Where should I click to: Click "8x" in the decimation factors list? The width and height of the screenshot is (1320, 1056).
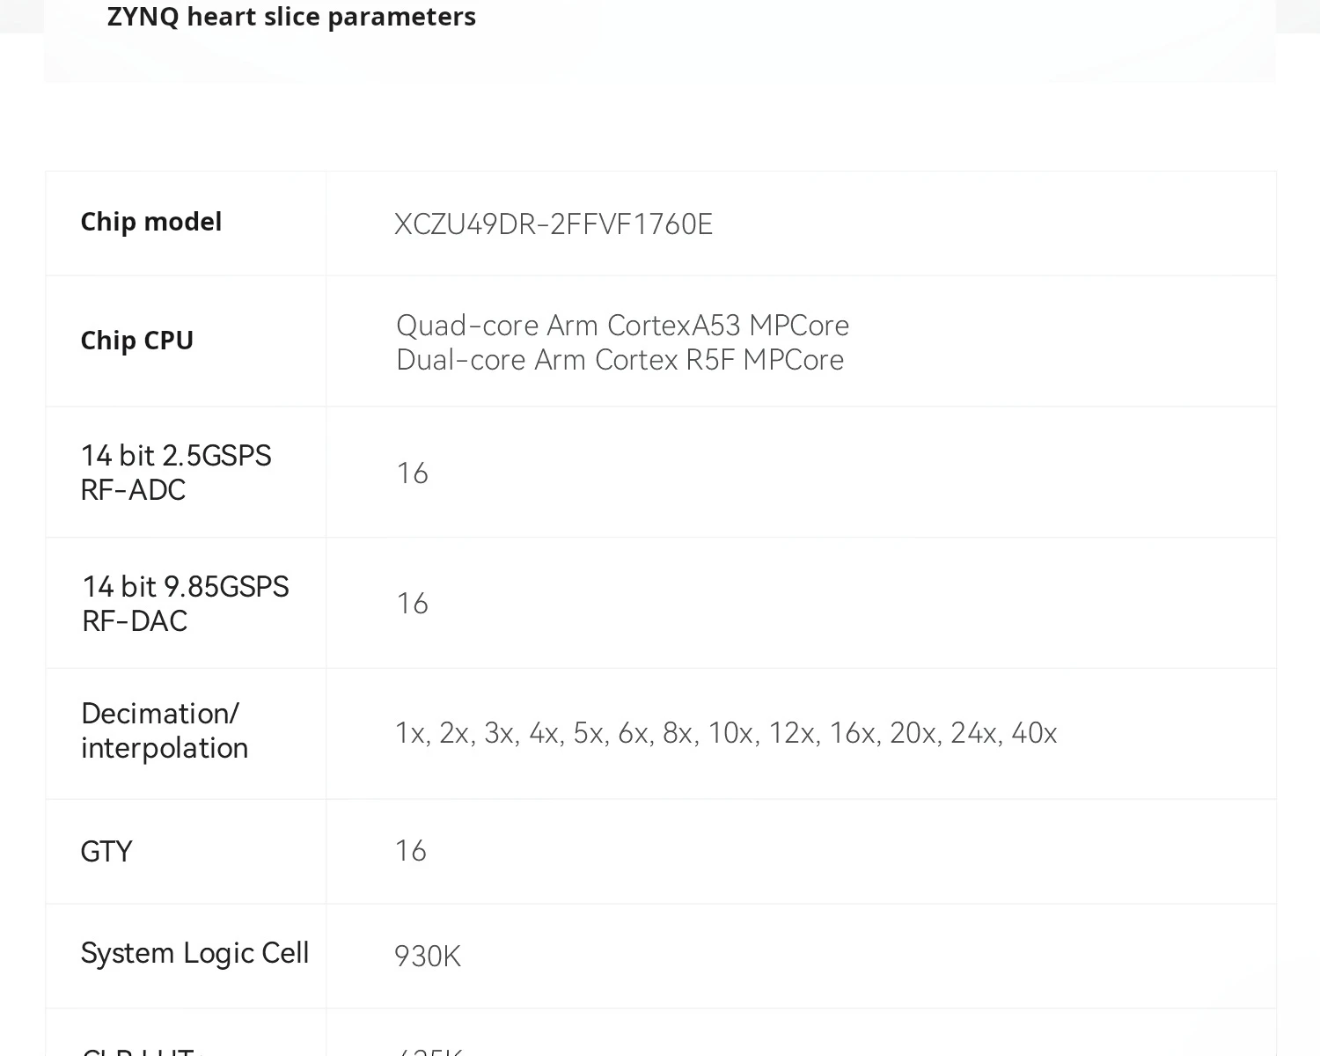click(678, 733)
